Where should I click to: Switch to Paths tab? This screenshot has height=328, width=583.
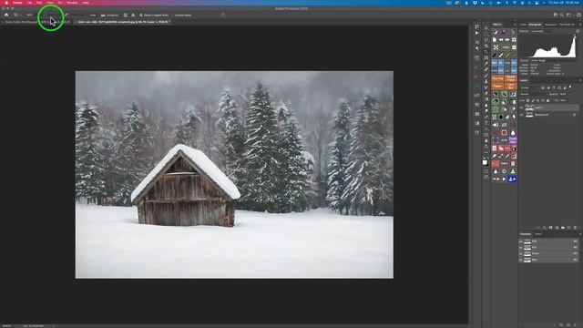tap(538, 234)
